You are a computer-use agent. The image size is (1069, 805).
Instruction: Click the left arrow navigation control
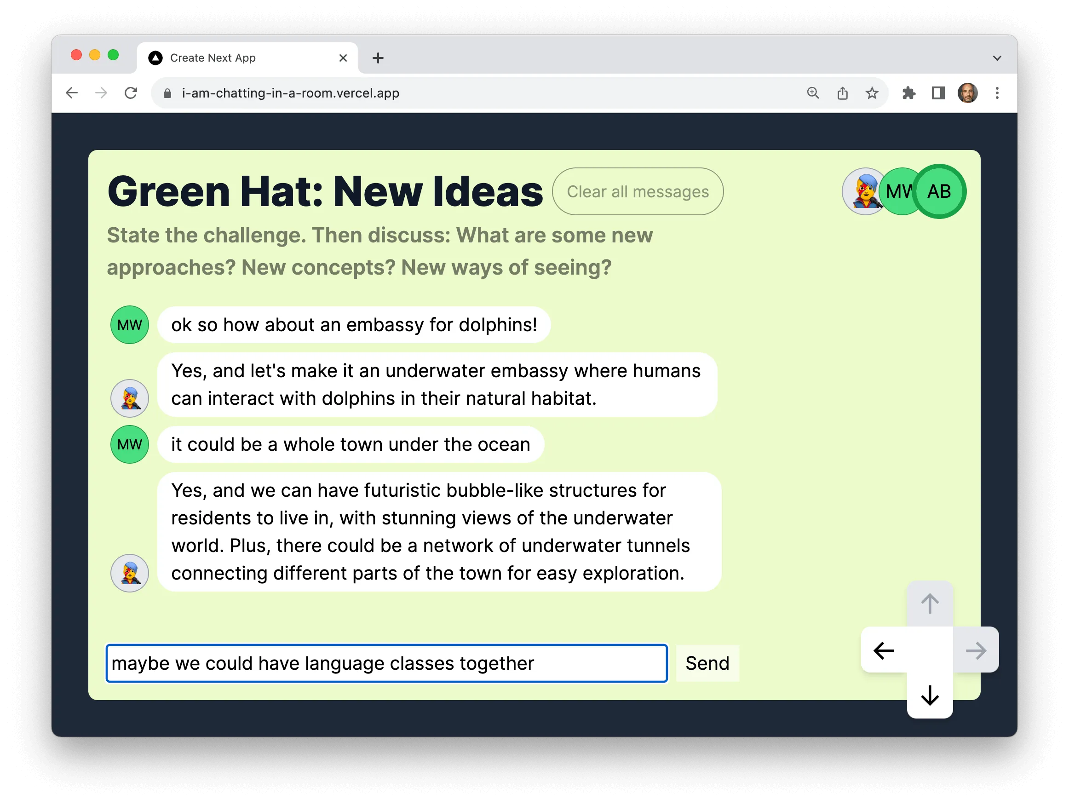(x=884, y=650)
